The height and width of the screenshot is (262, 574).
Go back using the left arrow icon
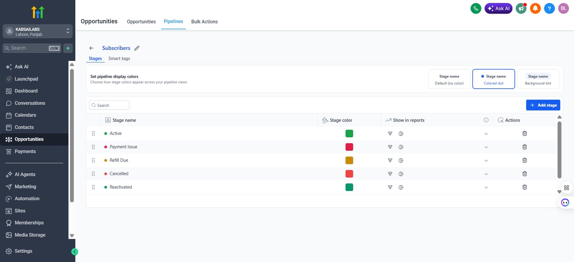[x=91, y=48]
